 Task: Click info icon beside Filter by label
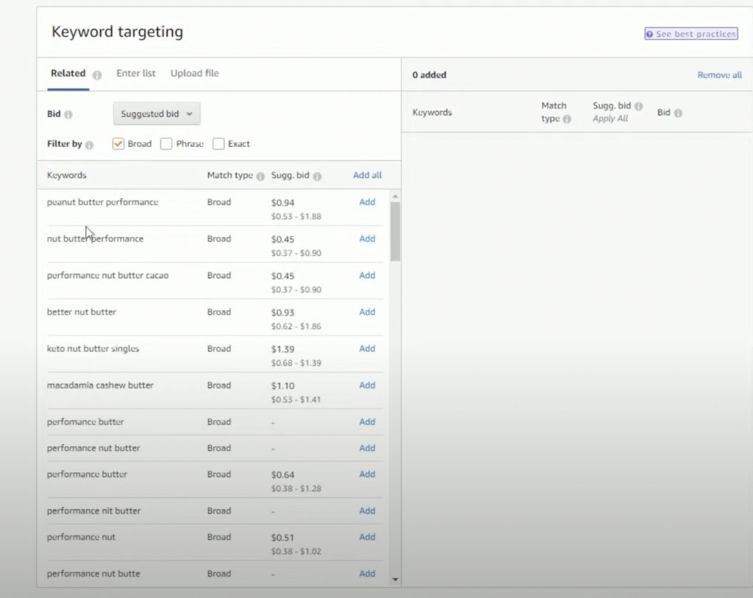(89, 145)
